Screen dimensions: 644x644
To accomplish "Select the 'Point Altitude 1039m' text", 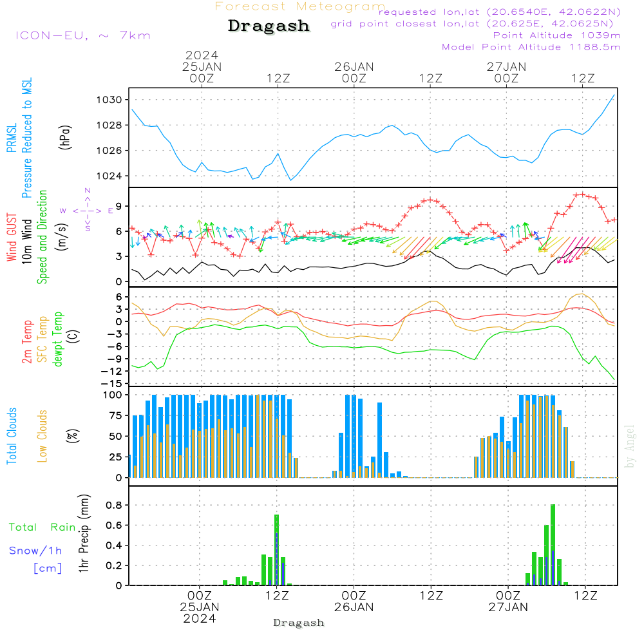I will (556, 35).
